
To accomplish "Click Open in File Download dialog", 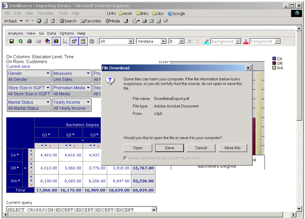I will tap(138, 148).
